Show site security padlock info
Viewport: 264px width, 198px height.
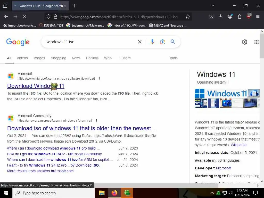pos(56,16)
